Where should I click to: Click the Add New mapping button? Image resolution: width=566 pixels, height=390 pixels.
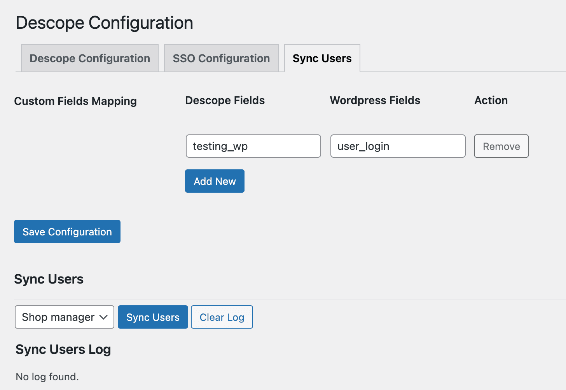(x=215, y=181)
